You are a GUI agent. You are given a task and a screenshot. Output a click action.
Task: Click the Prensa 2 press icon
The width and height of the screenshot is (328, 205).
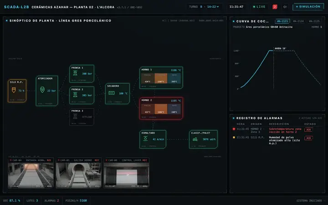(x=75, y=95)
